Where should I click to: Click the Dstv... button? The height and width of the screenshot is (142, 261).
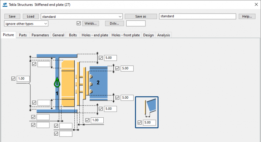[x=114, y=24]
